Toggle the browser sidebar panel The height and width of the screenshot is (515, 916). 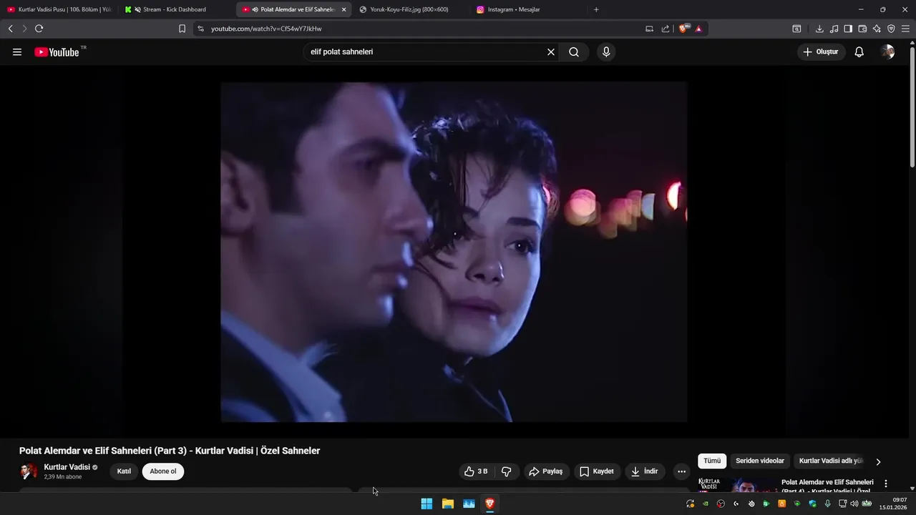(x=848, y=29)
